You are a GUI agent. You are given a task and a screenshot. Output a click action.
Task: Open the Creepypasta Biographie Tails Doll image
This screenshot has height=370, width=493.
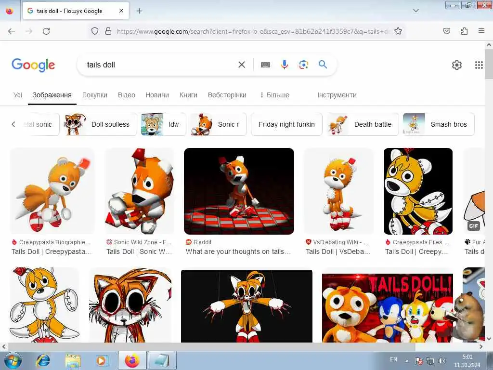click(x=52, y=191)
